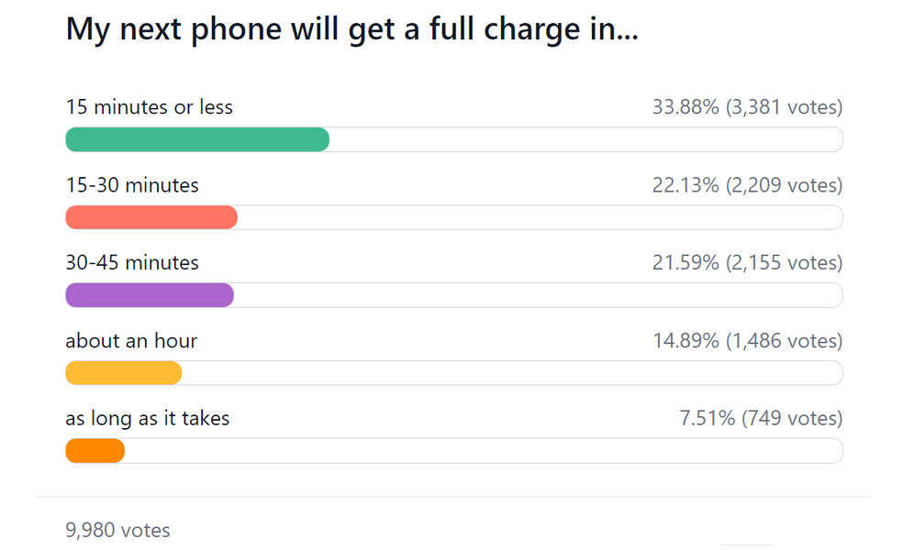
Task: Click the 33.88% (3,381 votes) result text
Action: (747, 107)
